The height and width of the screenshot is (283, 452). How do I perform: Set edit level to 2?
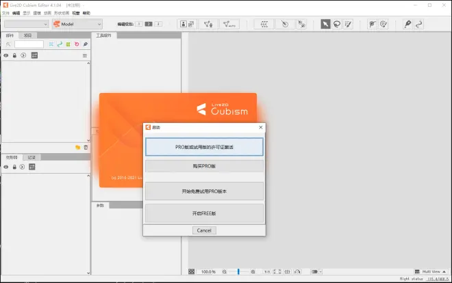pos(149,24)
